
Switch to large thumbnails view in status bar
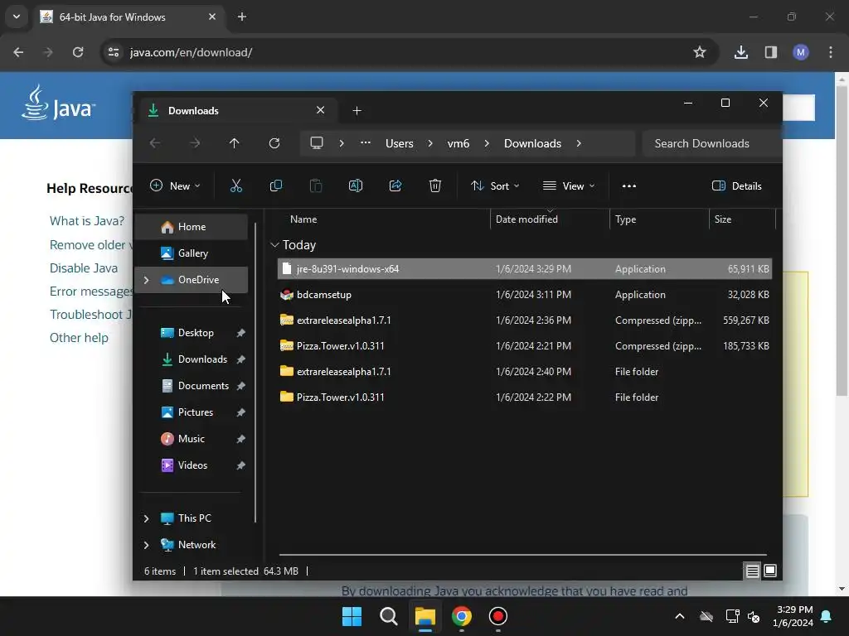(770, 571)
